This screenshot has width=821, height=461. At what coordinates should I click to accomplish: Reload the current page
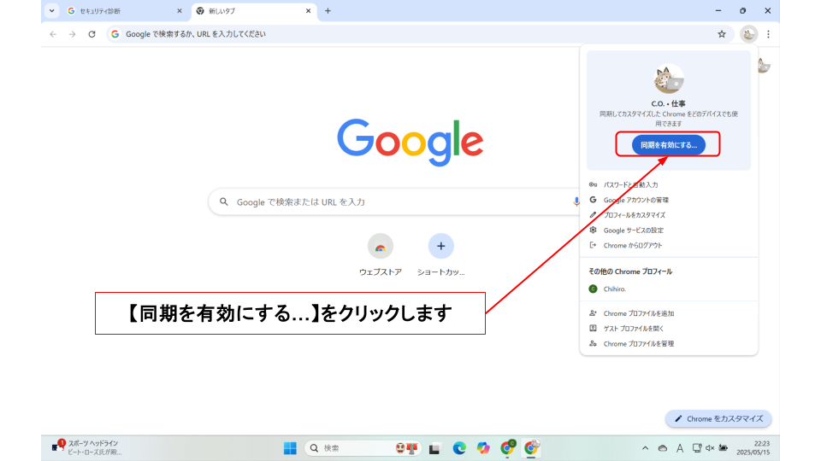[92, 34]
